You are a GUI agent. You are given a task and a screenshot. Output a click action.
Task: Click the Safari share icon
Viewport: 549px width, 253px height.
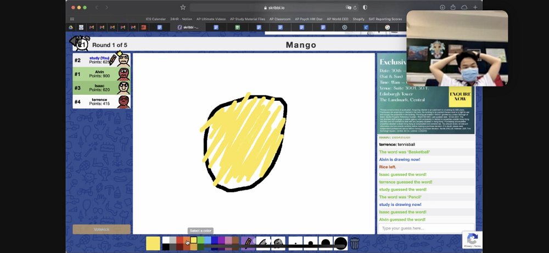coord(453,7)
